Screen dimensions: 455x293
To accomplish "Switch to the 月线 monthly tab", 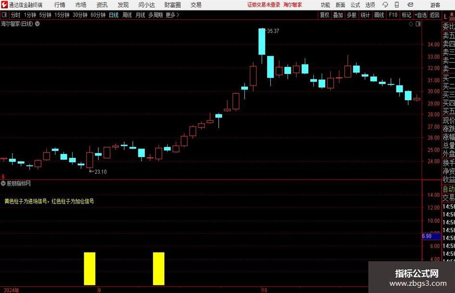I will 141,15.
